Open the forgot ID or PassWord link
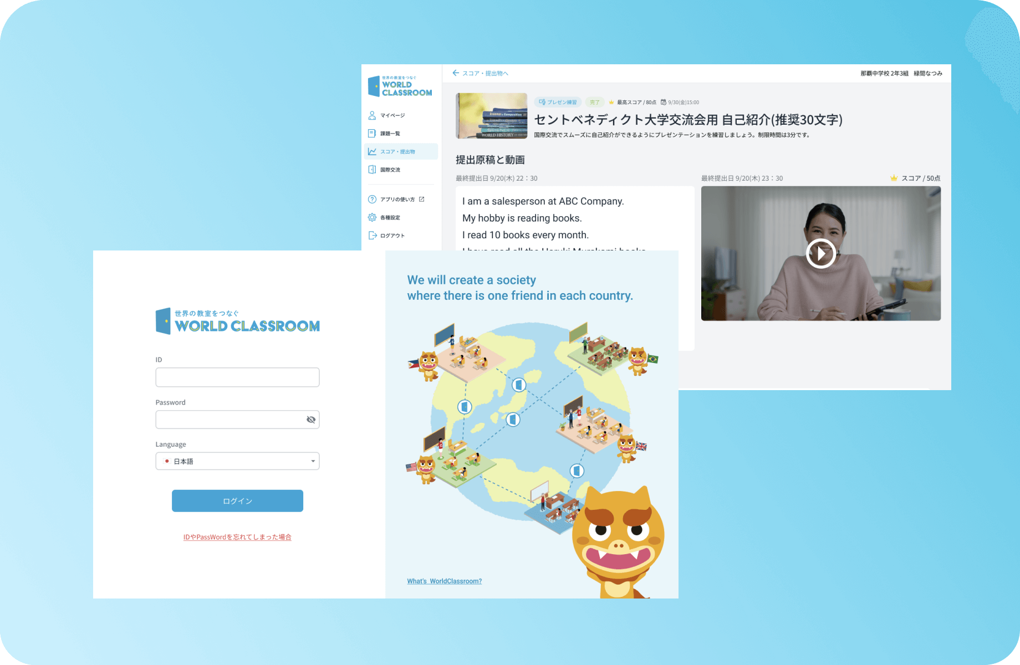Image resolution: width=1020 pixels, height=665 pixels. (237, 537)
